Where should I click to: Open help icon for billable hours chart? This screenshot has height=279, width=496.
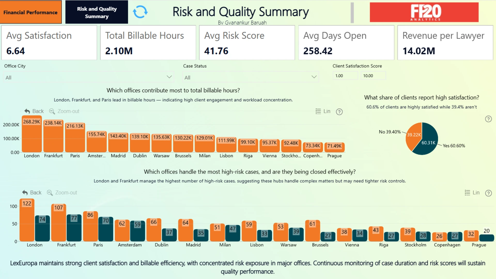339,112
